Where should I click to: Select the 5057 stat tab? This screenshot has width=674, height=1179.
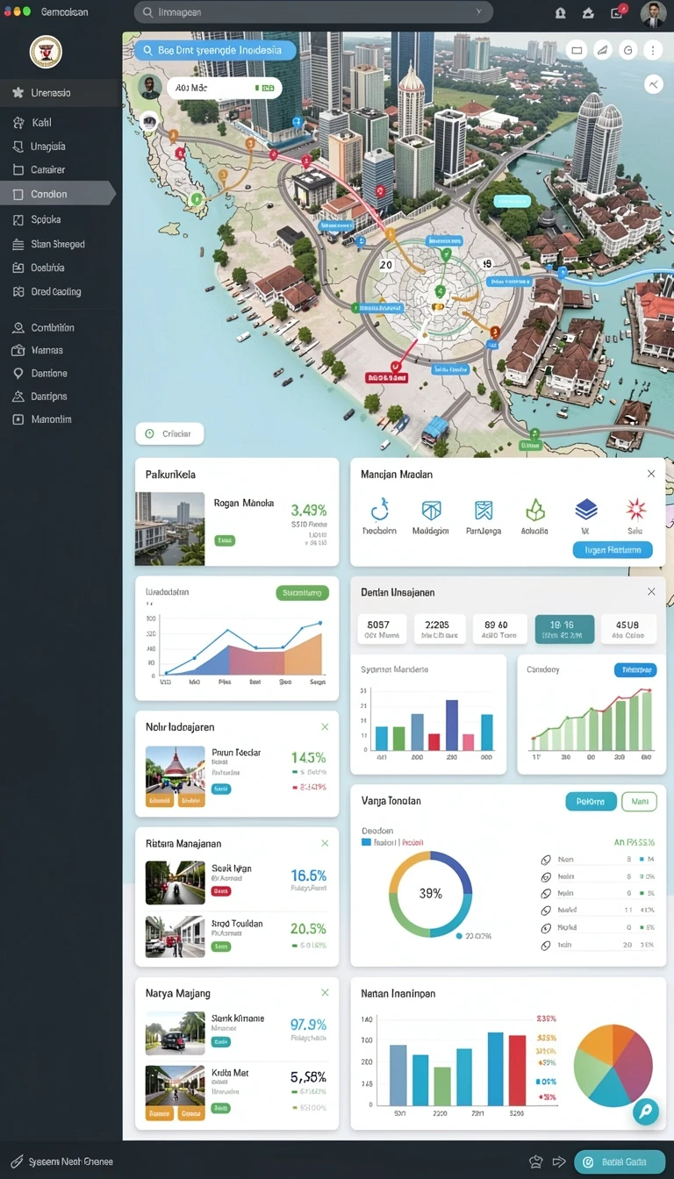click(x=384, y=629)
